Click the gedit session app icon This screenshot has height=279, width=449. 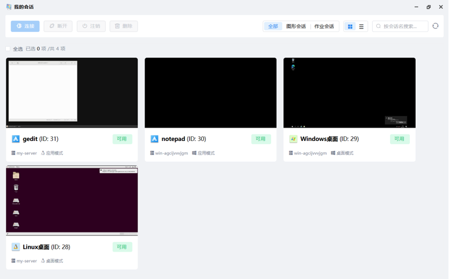click(x=16, y=139)
